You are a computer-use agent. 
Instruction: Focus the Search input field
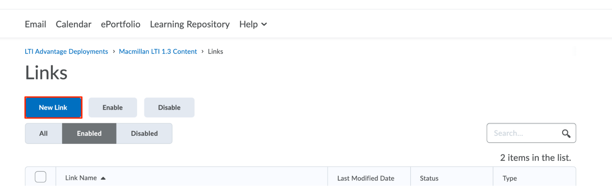[524, 133]
